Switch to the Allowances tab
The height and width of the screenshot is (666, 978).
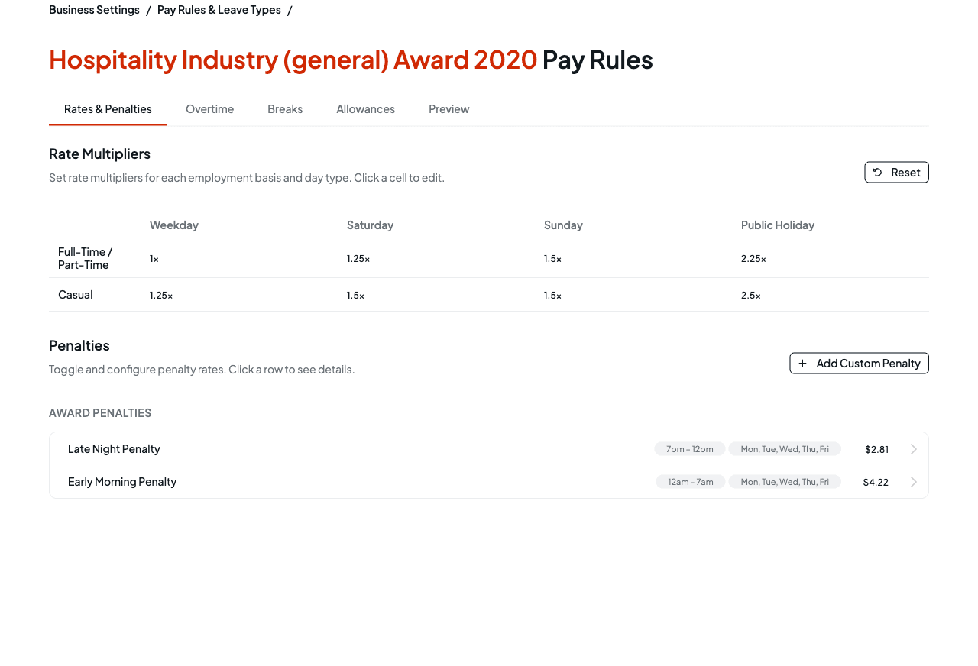366,108
